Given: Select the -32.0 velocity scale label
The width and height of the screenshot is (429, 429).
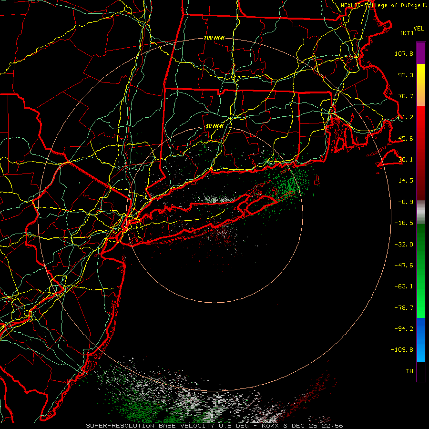Looking at the screenshot, I should pos(404,244).
